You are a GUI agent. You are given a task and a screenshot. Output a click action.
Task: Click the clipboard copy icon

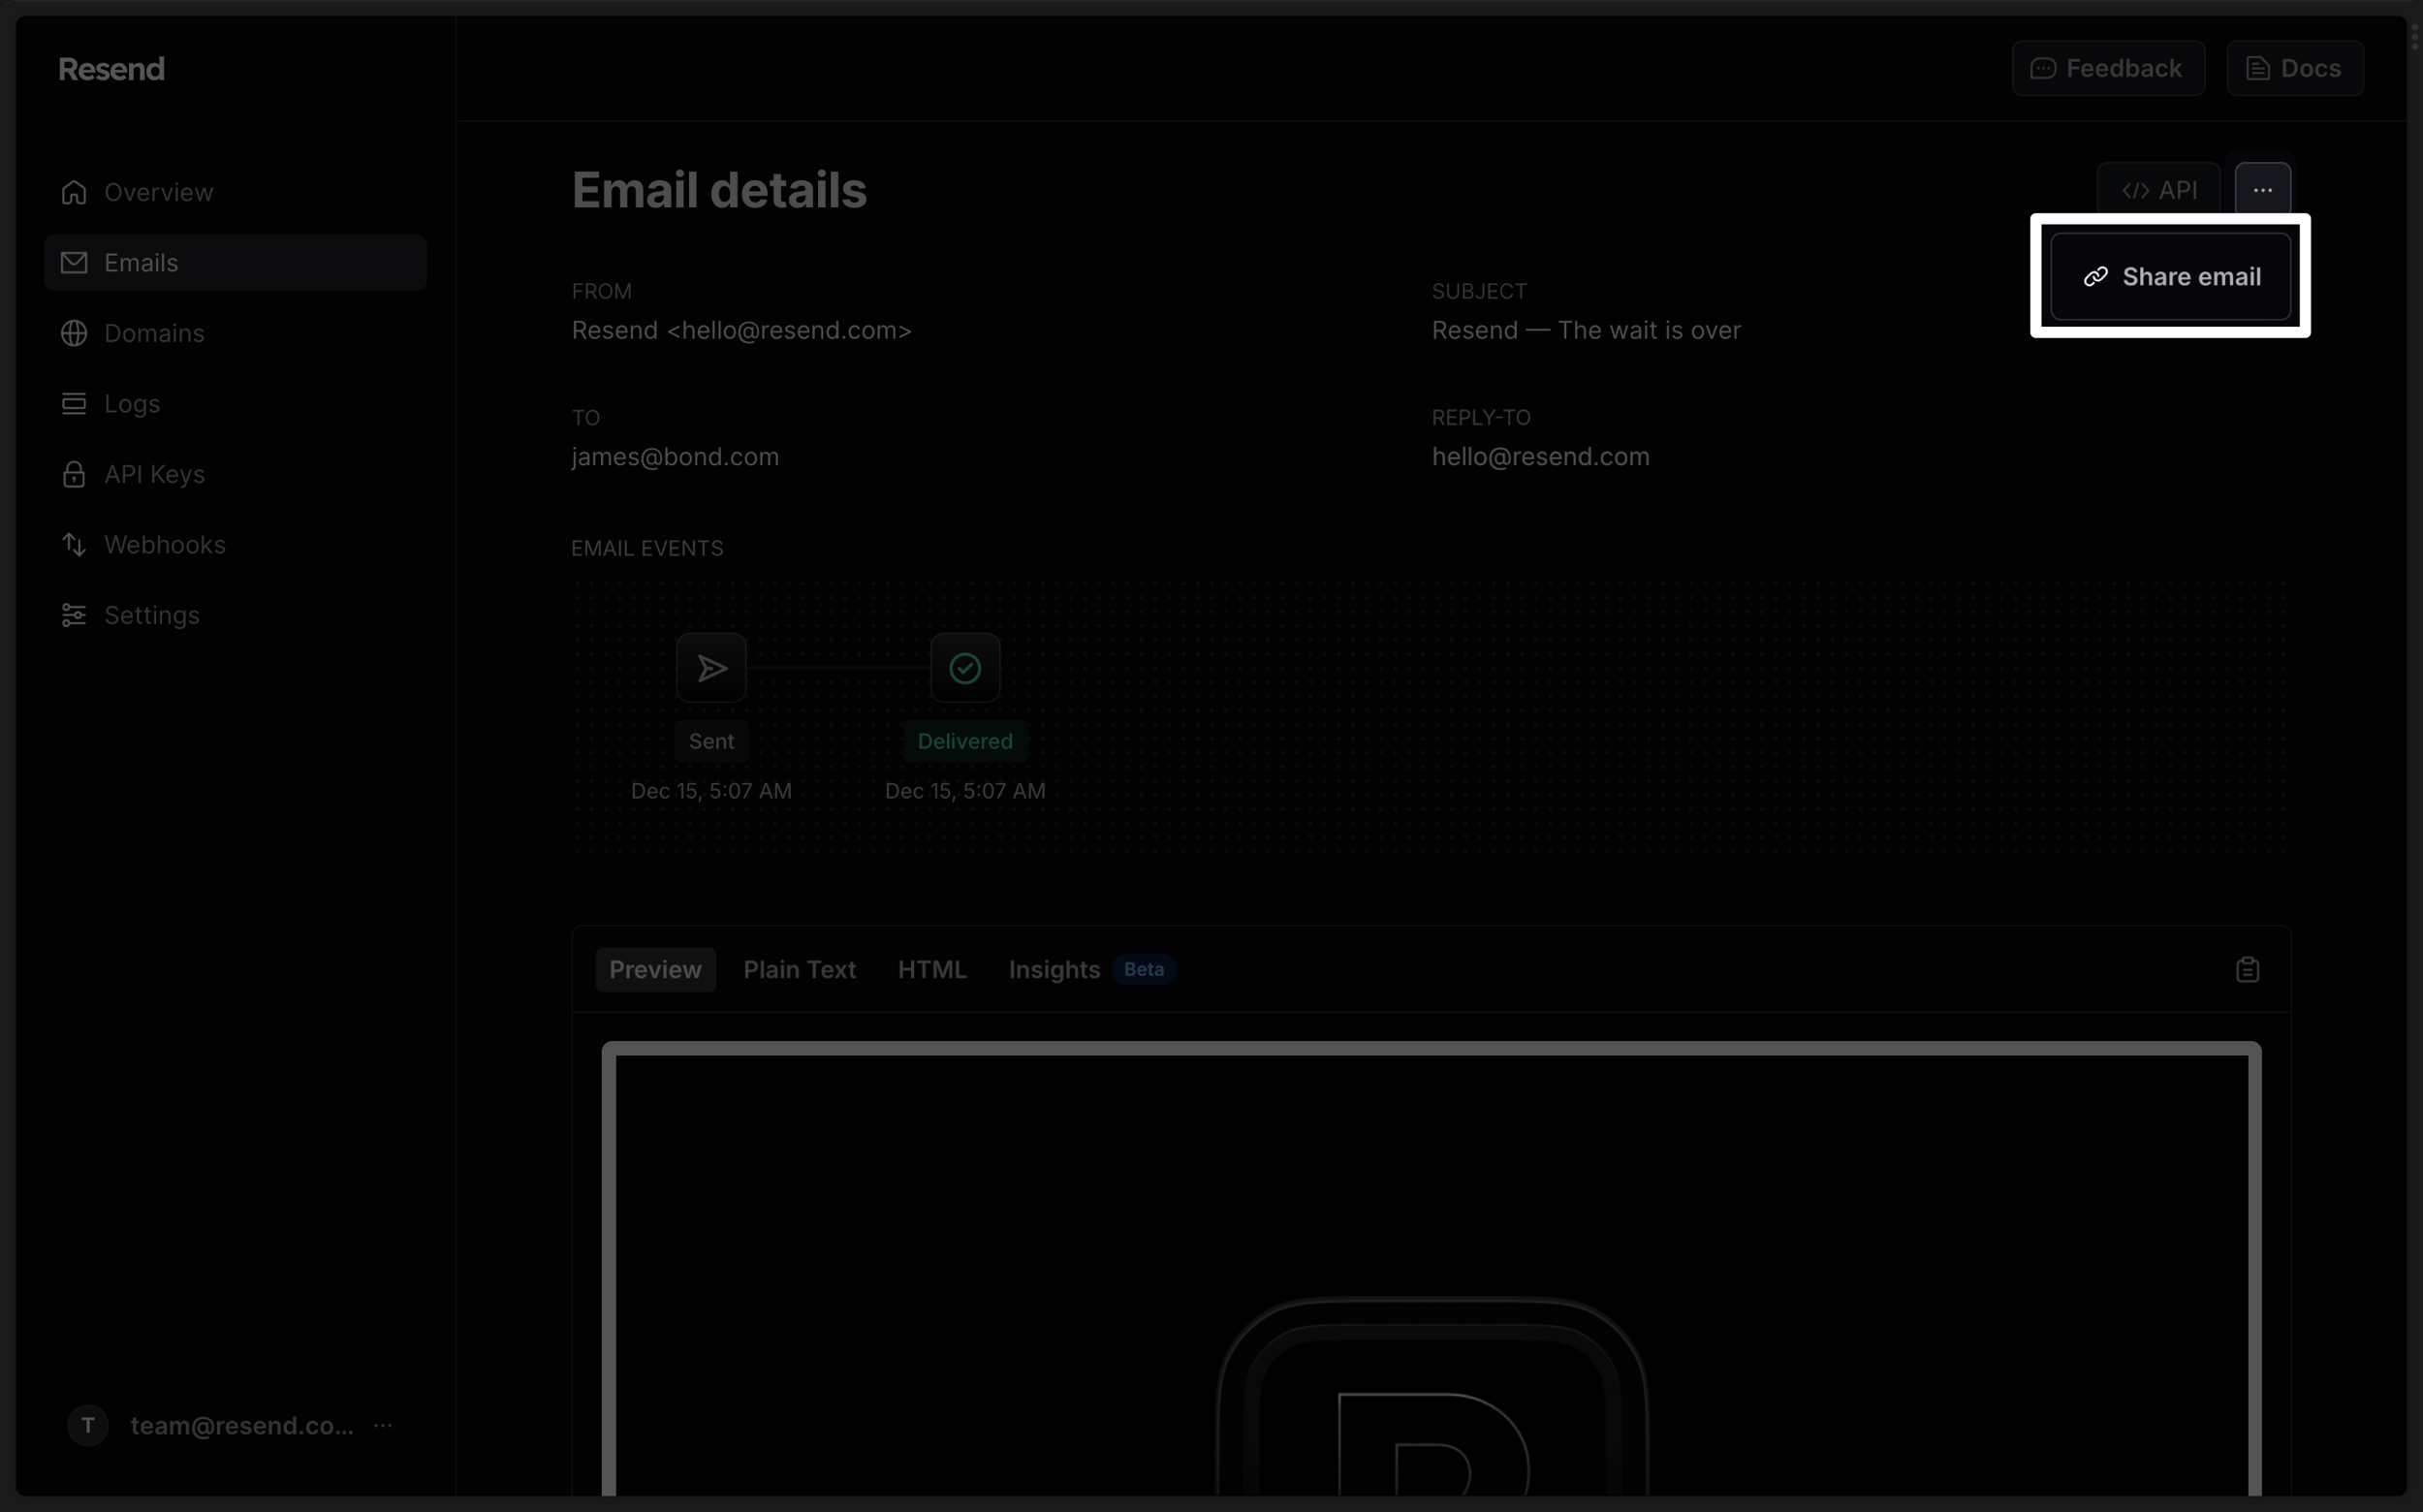pos(2247,970)
